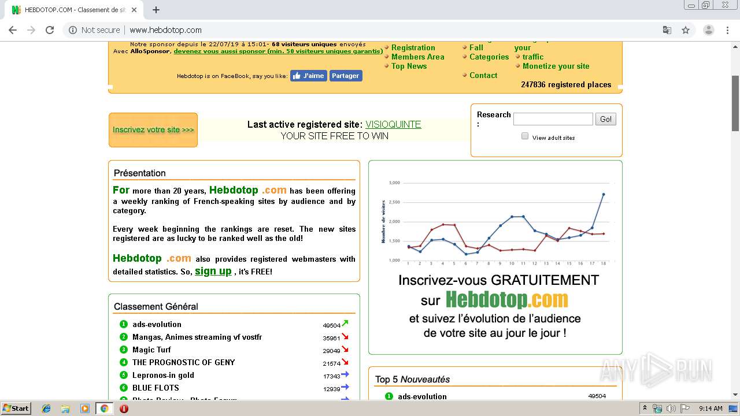740x416 pixels.
Task: Open the Registration link
Action: click(x=413, y=48)
